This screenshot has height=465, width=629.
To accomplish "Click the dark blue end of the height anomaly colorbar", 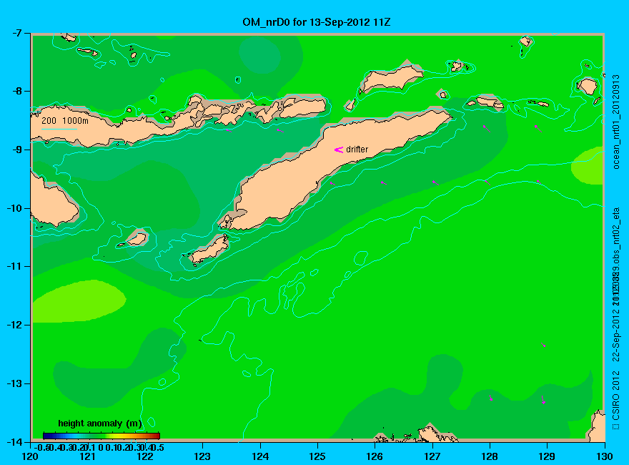I will 46,436.
